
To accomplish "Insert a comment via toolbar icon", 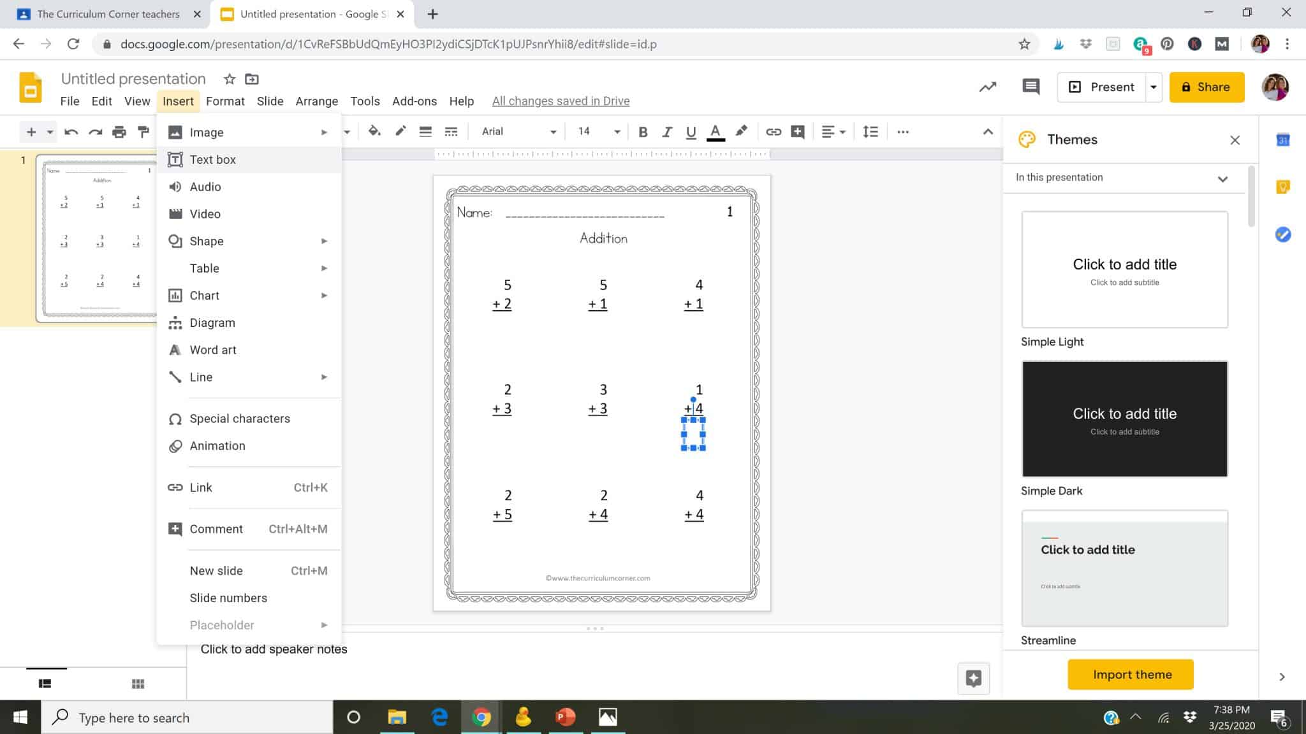I will (x=797, y=132).
